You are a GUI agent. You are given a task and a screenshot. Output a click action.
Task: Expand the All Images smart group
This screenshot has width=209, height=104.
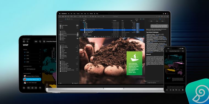pos(82,34)
